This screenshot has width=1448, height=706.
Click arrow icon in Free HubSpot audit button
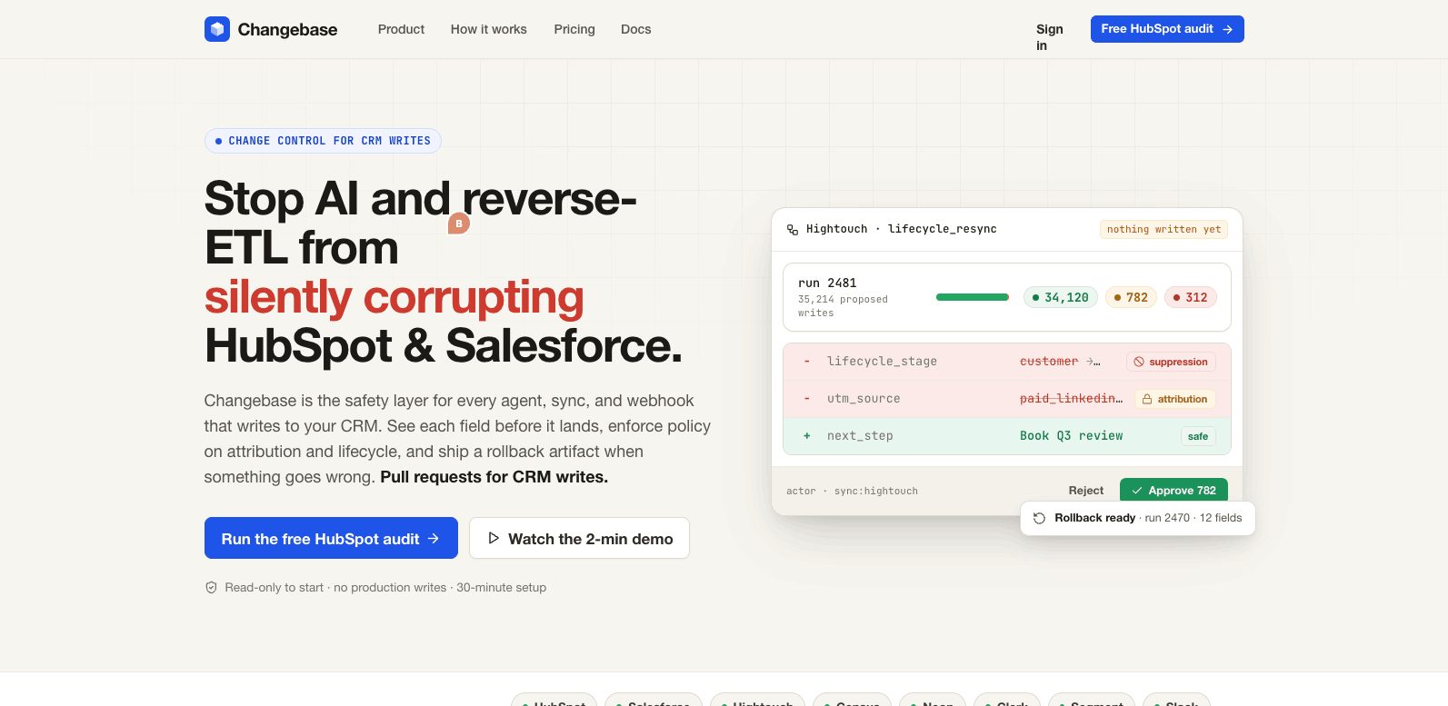tap(1227, 29)
